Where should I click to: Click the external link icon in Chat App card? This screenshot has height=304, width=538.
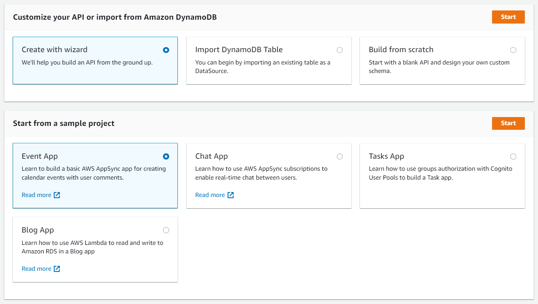(x=231, y=195)
